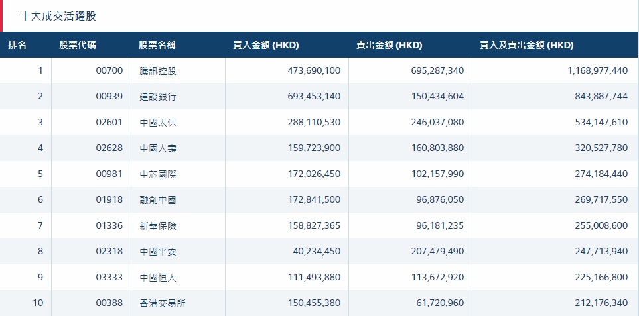Click buy amount 693,453,140

point(310,97)
